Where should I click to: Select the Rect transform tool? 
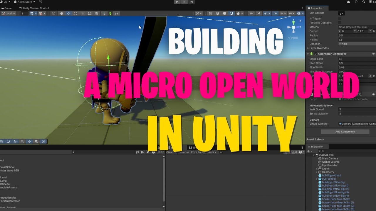pos(90,13)
